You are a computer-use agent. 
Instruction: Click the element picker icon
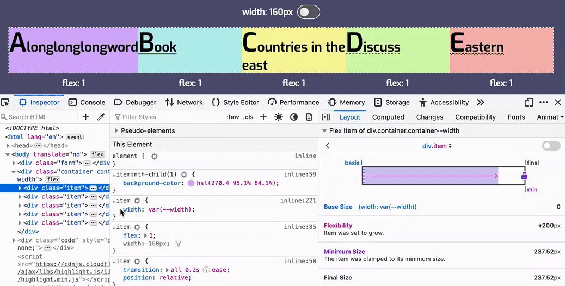[5, 102]
